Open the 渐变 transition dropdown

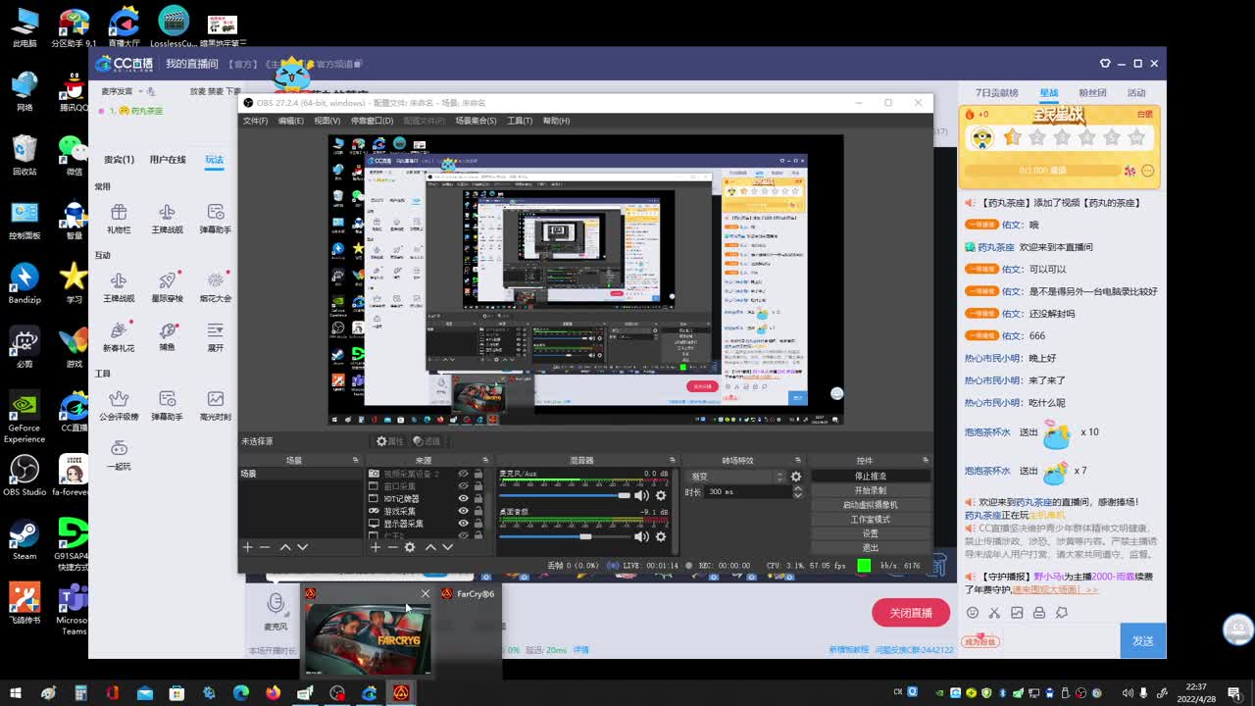point(735,477)
